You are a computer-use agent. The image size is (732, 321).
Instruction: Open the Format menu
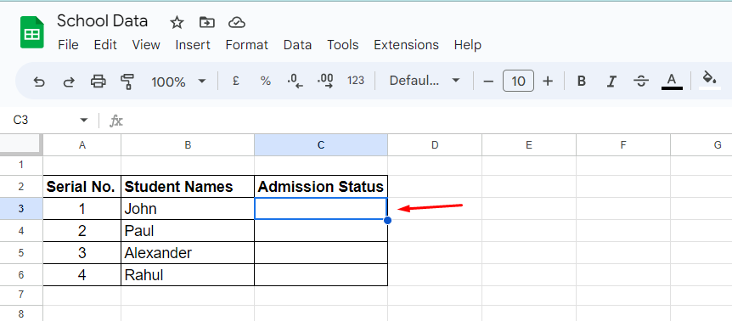coord(246,45)
